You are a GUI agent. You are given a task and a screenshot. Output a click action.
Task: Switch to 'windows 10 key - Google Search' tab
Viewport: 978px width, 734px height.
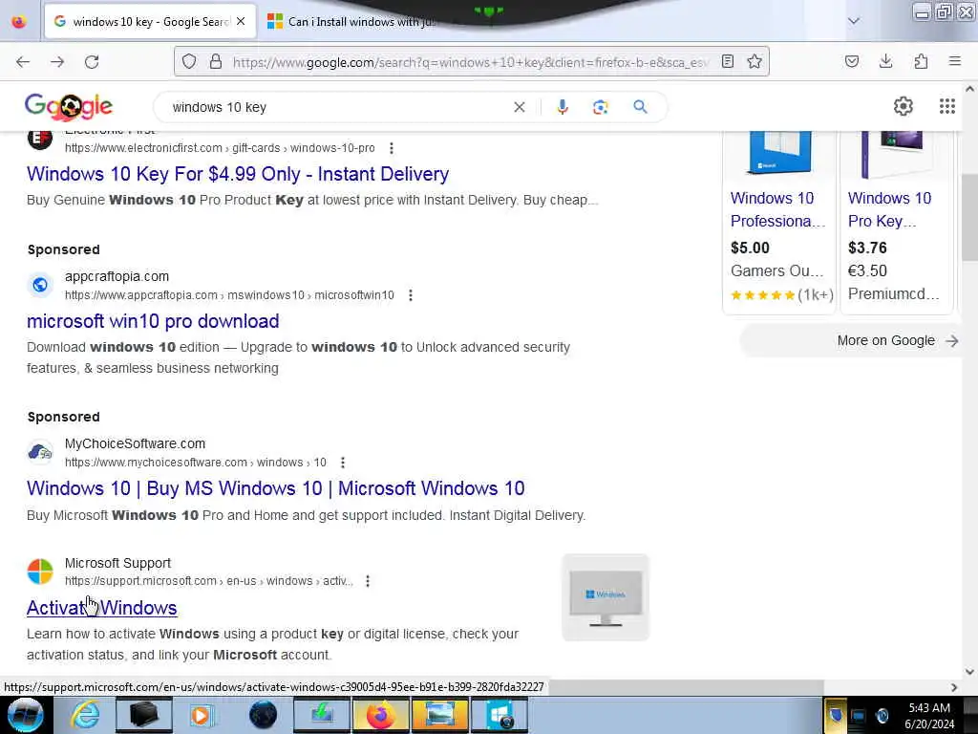[150, 22]
